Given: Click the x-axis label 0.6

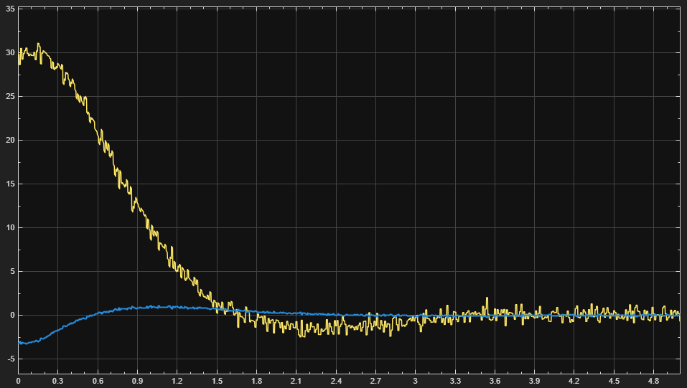Looking at the screenshot, I should (98, 381).
